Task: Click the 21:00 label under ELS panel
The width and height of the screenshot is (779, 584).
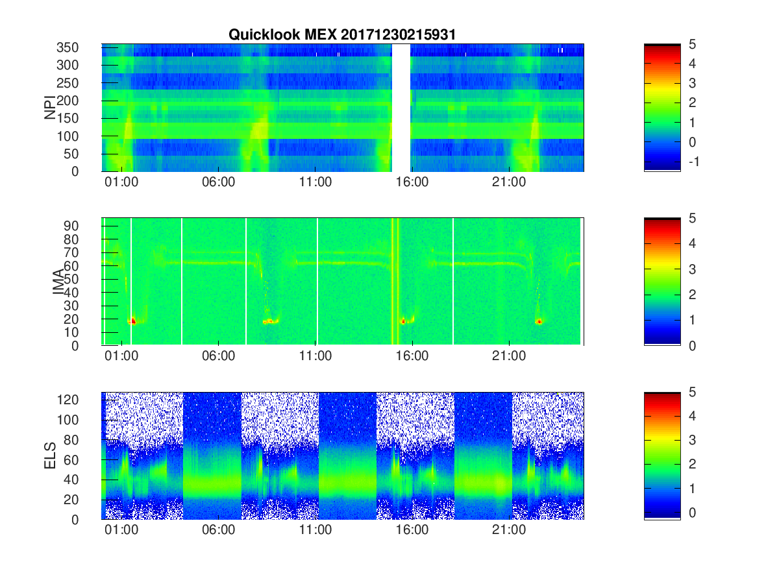Action: (508, 530)
